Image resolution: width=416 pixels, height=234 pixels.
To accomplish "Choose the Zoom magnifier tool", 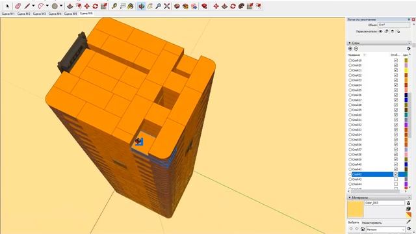I will pos(159,6).
